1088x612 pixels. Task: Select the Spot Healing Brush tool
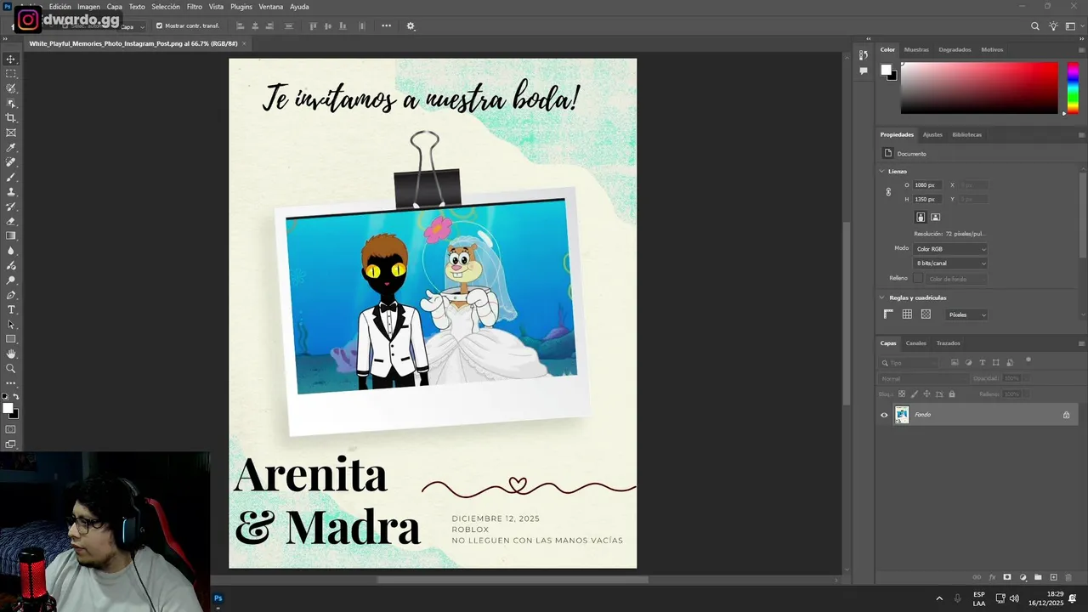(x=11, y=162)
